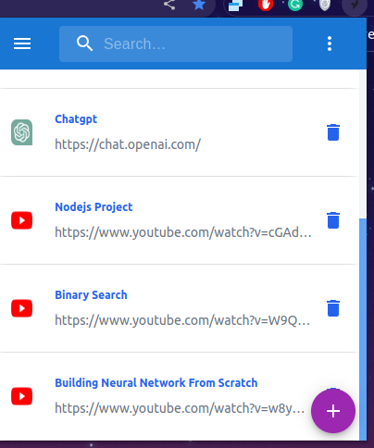This screenshot has height=448, width=374.
Task: Click the purple add bookmark button
Action: coord(333,411)
